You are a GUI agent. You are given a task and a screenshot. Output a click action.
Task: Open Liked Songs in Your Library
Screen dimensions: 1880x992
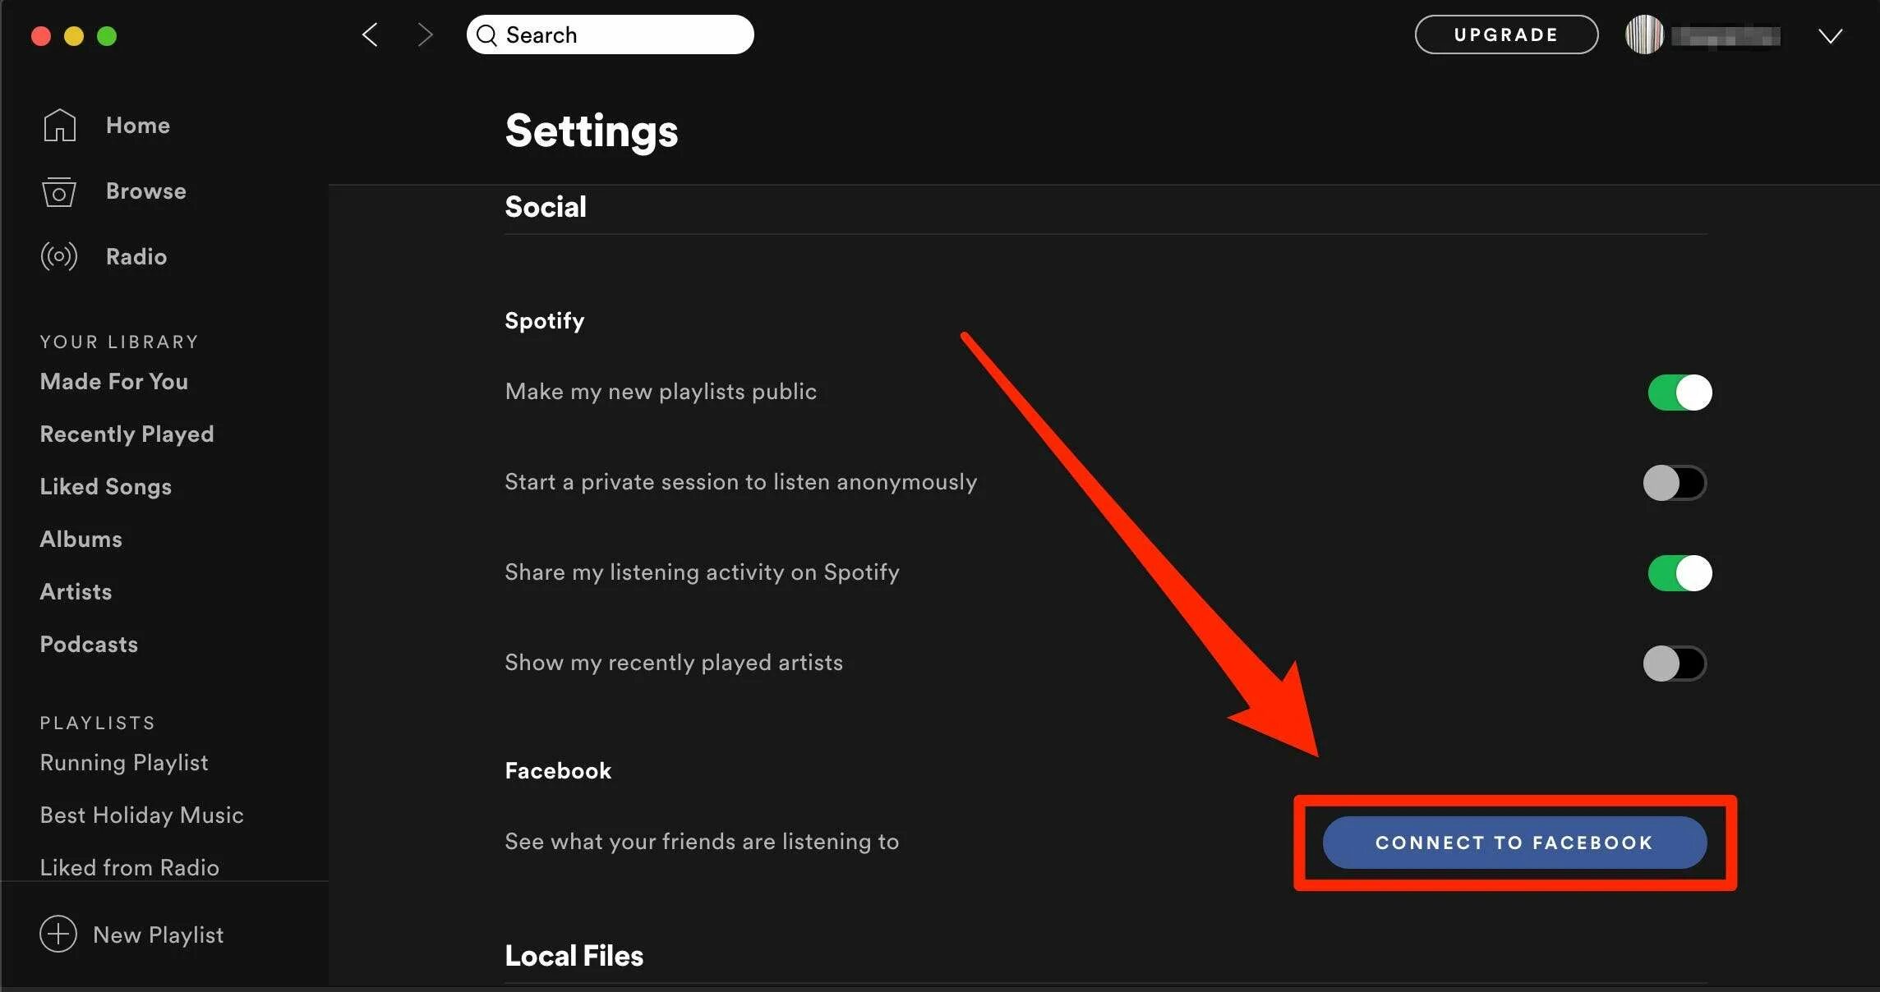click(106, 486)
